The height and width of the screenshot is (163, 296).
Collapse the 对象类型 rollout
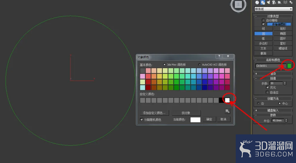273,16
